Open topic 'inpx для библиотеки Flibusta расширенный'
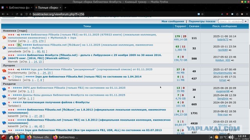Image resolution: width=250 pixels, height=140 pixels. click(91, 69)
